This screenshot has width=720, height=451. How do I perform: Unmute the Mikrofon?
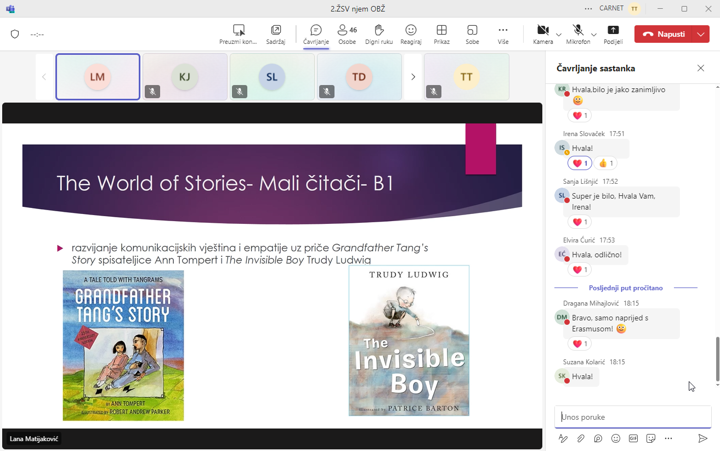click(578, 34)
